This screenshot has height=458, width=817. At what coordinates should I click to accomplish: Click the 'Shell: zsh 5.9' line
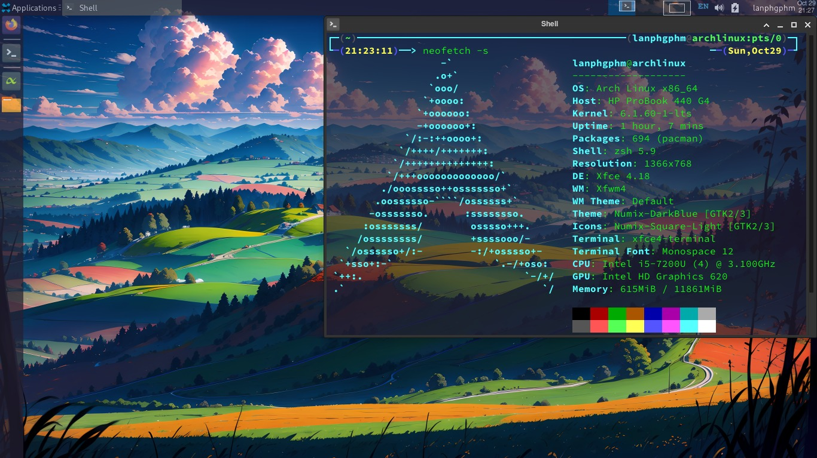[x=614, y=151]
